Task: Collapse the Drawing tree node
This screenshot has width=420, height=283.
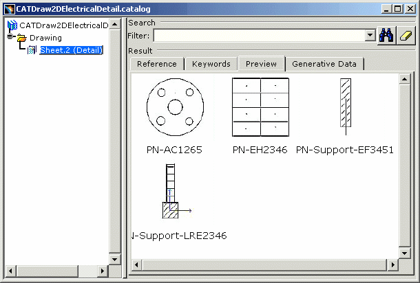Action: (10, 36)
